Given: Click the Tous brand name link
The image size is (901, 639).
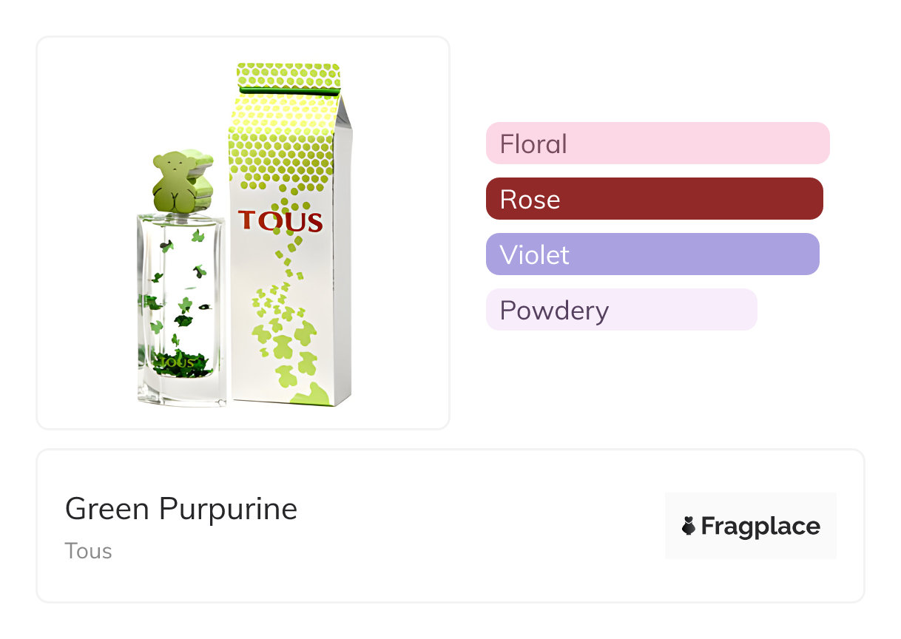Looking at the screenshot, I should pos(88,551).
